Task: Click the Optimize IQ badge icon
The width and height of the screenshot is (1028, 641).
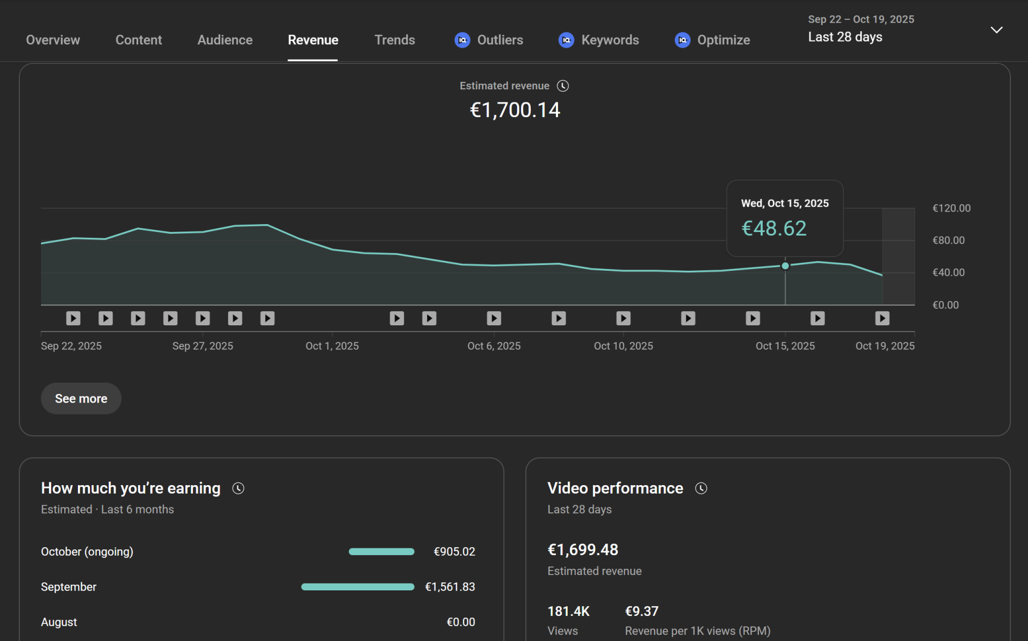Action: point(682,40)
